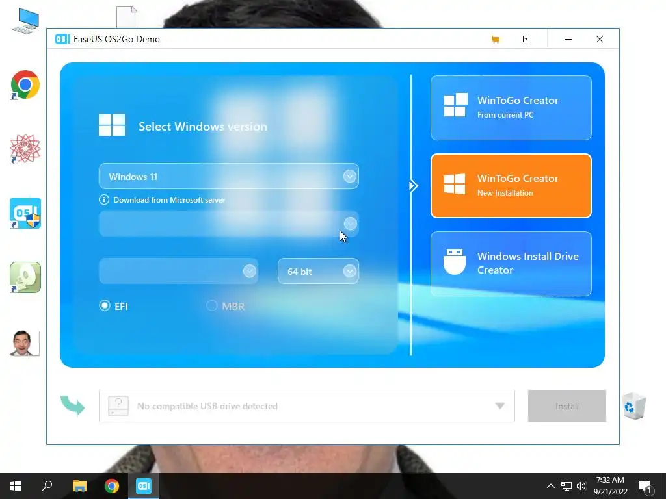Launch Chrome from the taskbar
The image size is (666, 499).
click(112, 486)
